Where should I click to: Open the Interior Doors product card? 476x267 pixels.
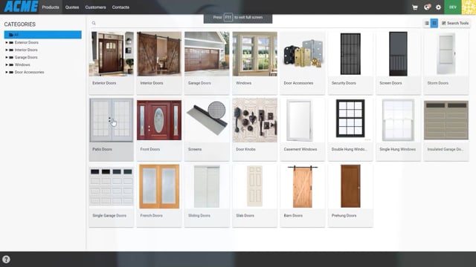(159, 63)
